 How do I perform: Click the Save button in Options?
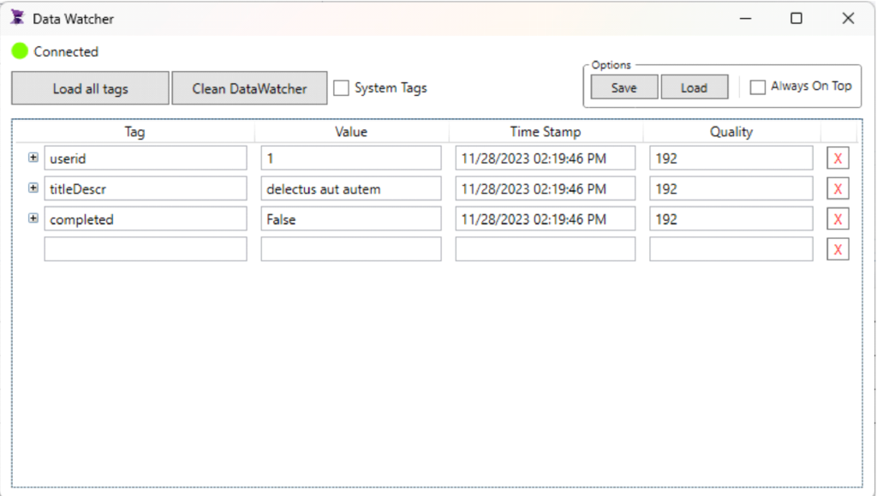click(624, 87)
